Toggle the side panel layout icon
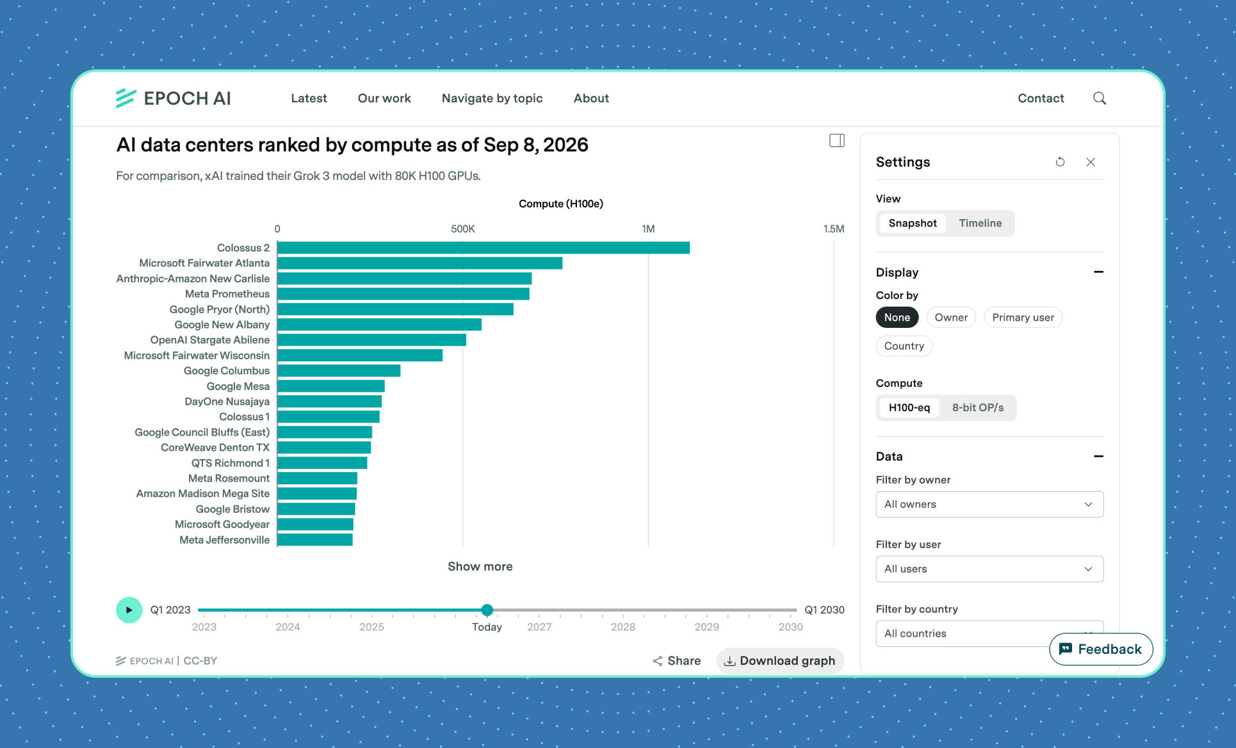 pos(836,140)
